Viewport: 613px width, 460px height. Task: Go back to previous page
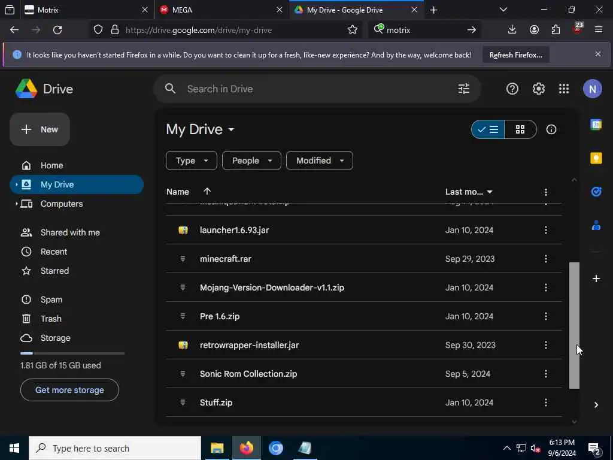(14, 30)
